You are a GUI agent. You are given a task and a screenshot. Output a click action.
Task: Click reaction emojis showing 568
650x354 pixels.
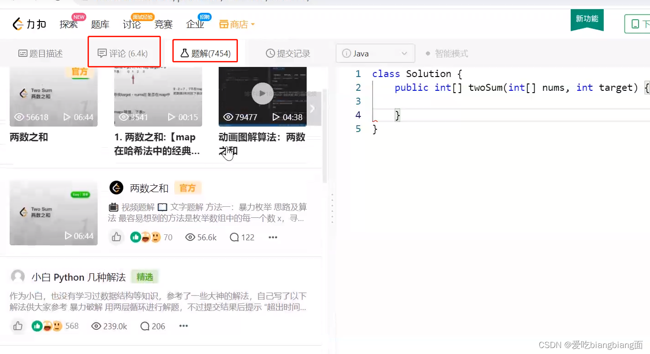point(55,326)
